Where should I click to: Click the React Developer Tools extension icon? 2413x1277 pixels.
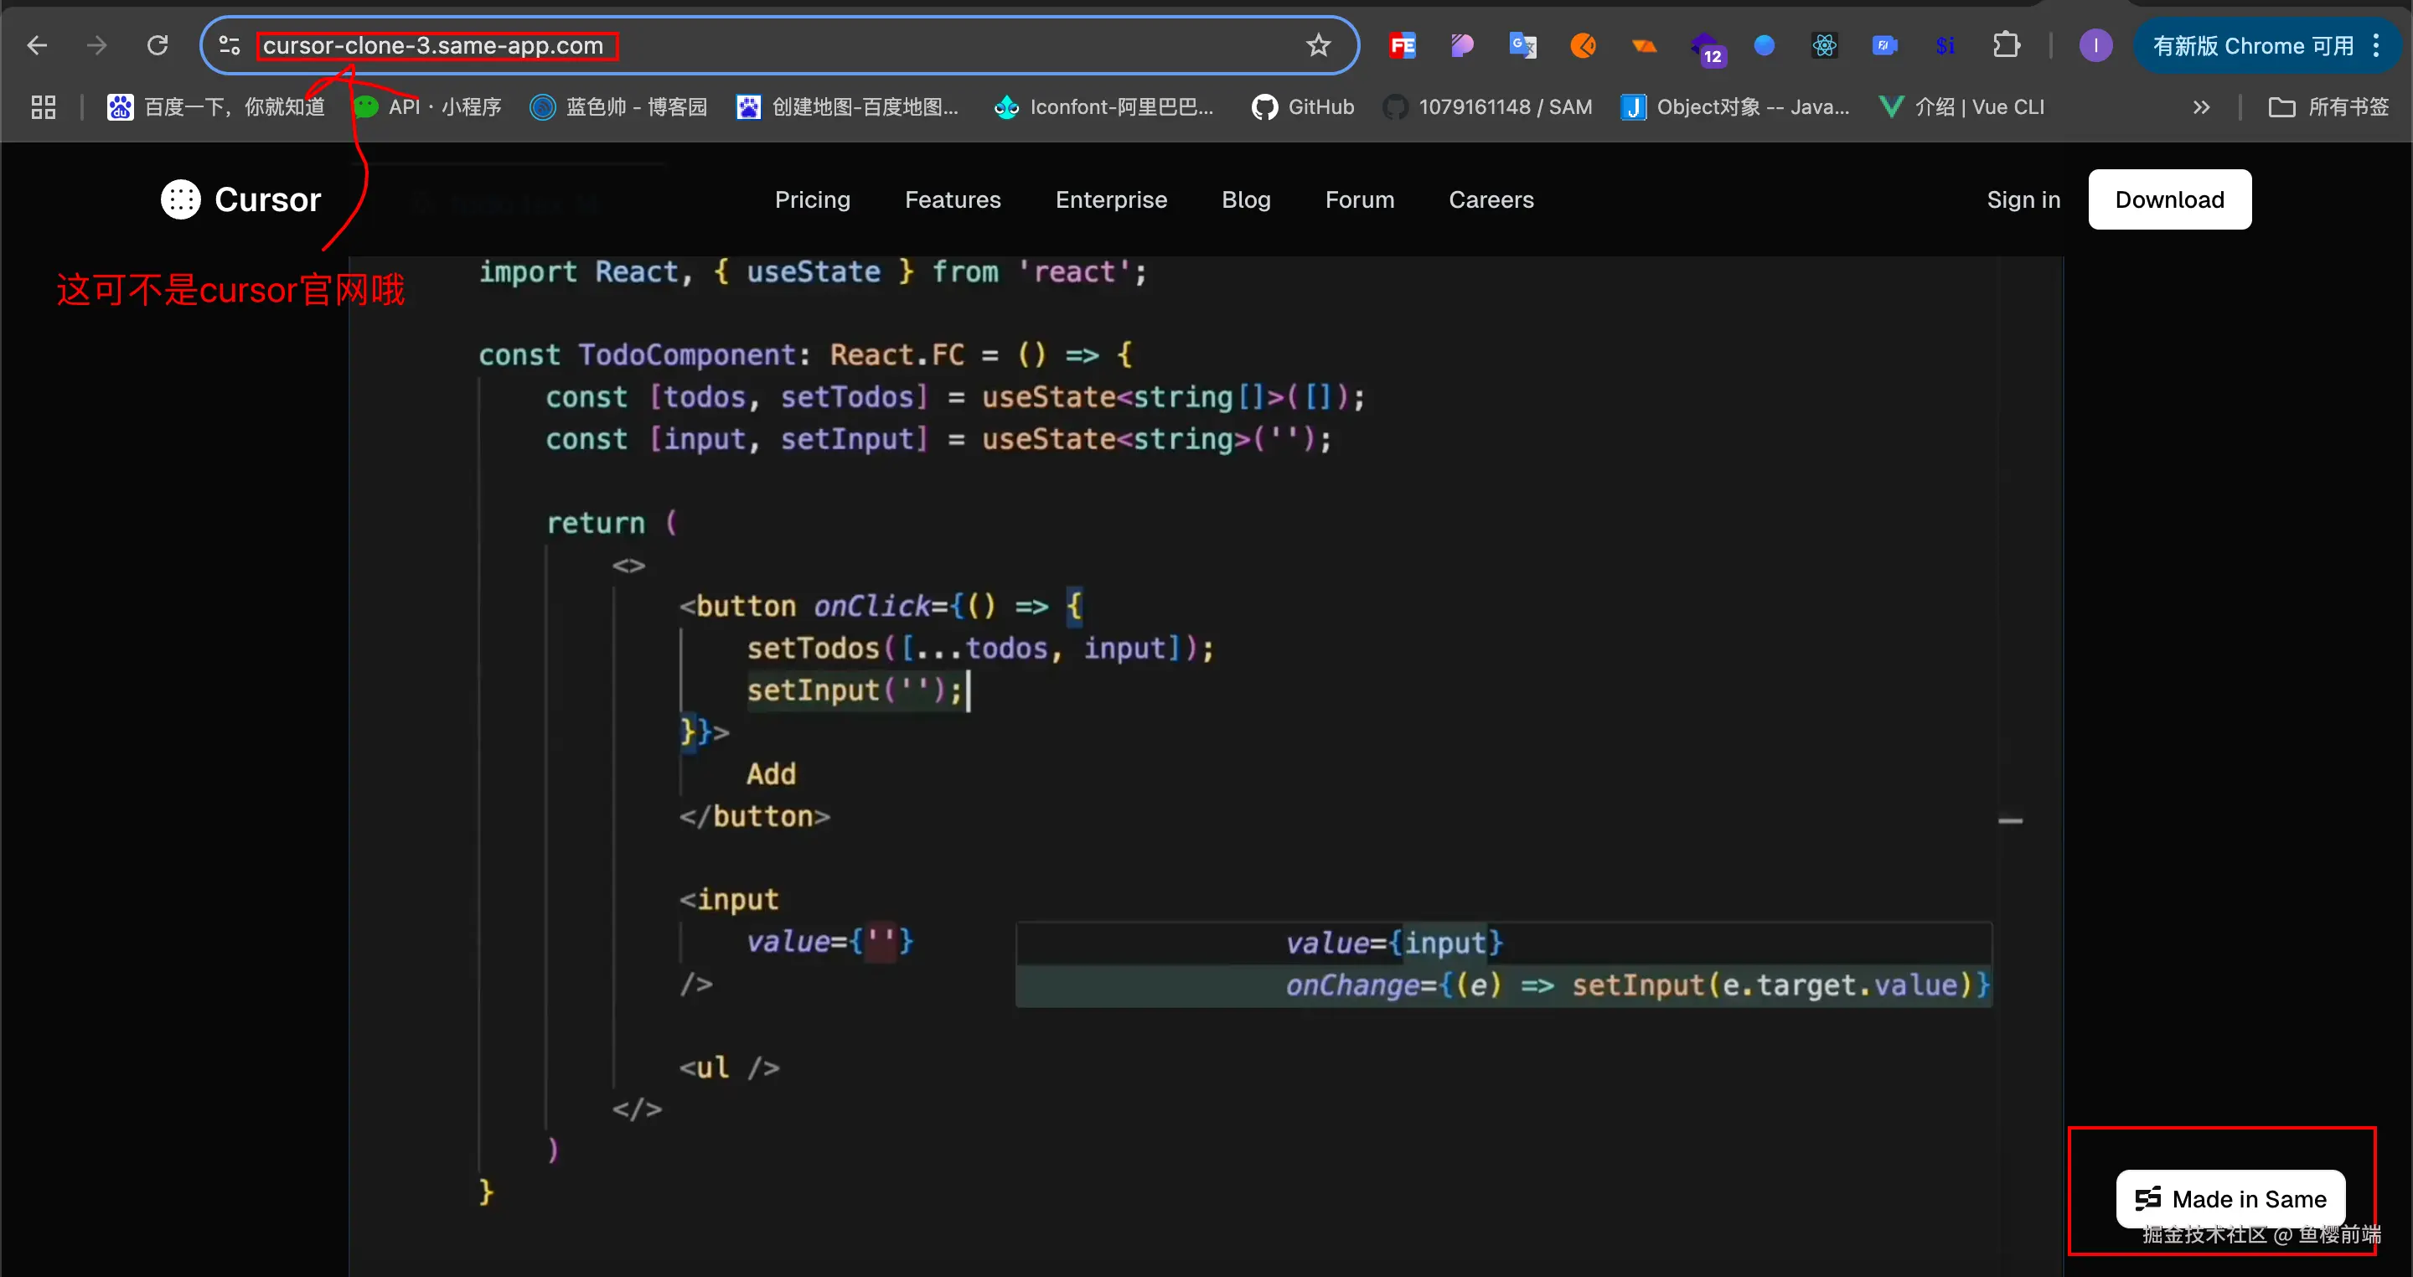tap(1824, 45)
